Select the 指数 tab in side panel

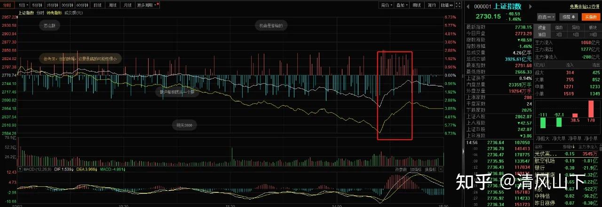coord(559,28)
